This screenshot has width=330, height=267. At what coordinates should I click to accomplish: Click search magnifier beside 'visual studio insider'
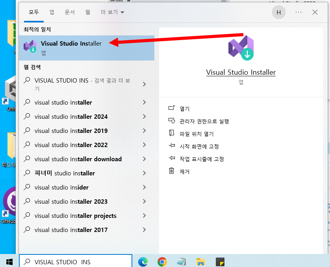coord(27,187)
